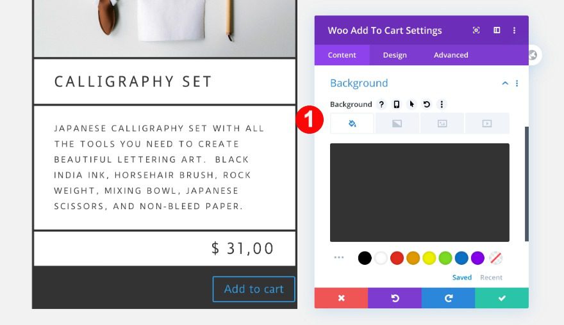Reset the Background option

point(426,104)
